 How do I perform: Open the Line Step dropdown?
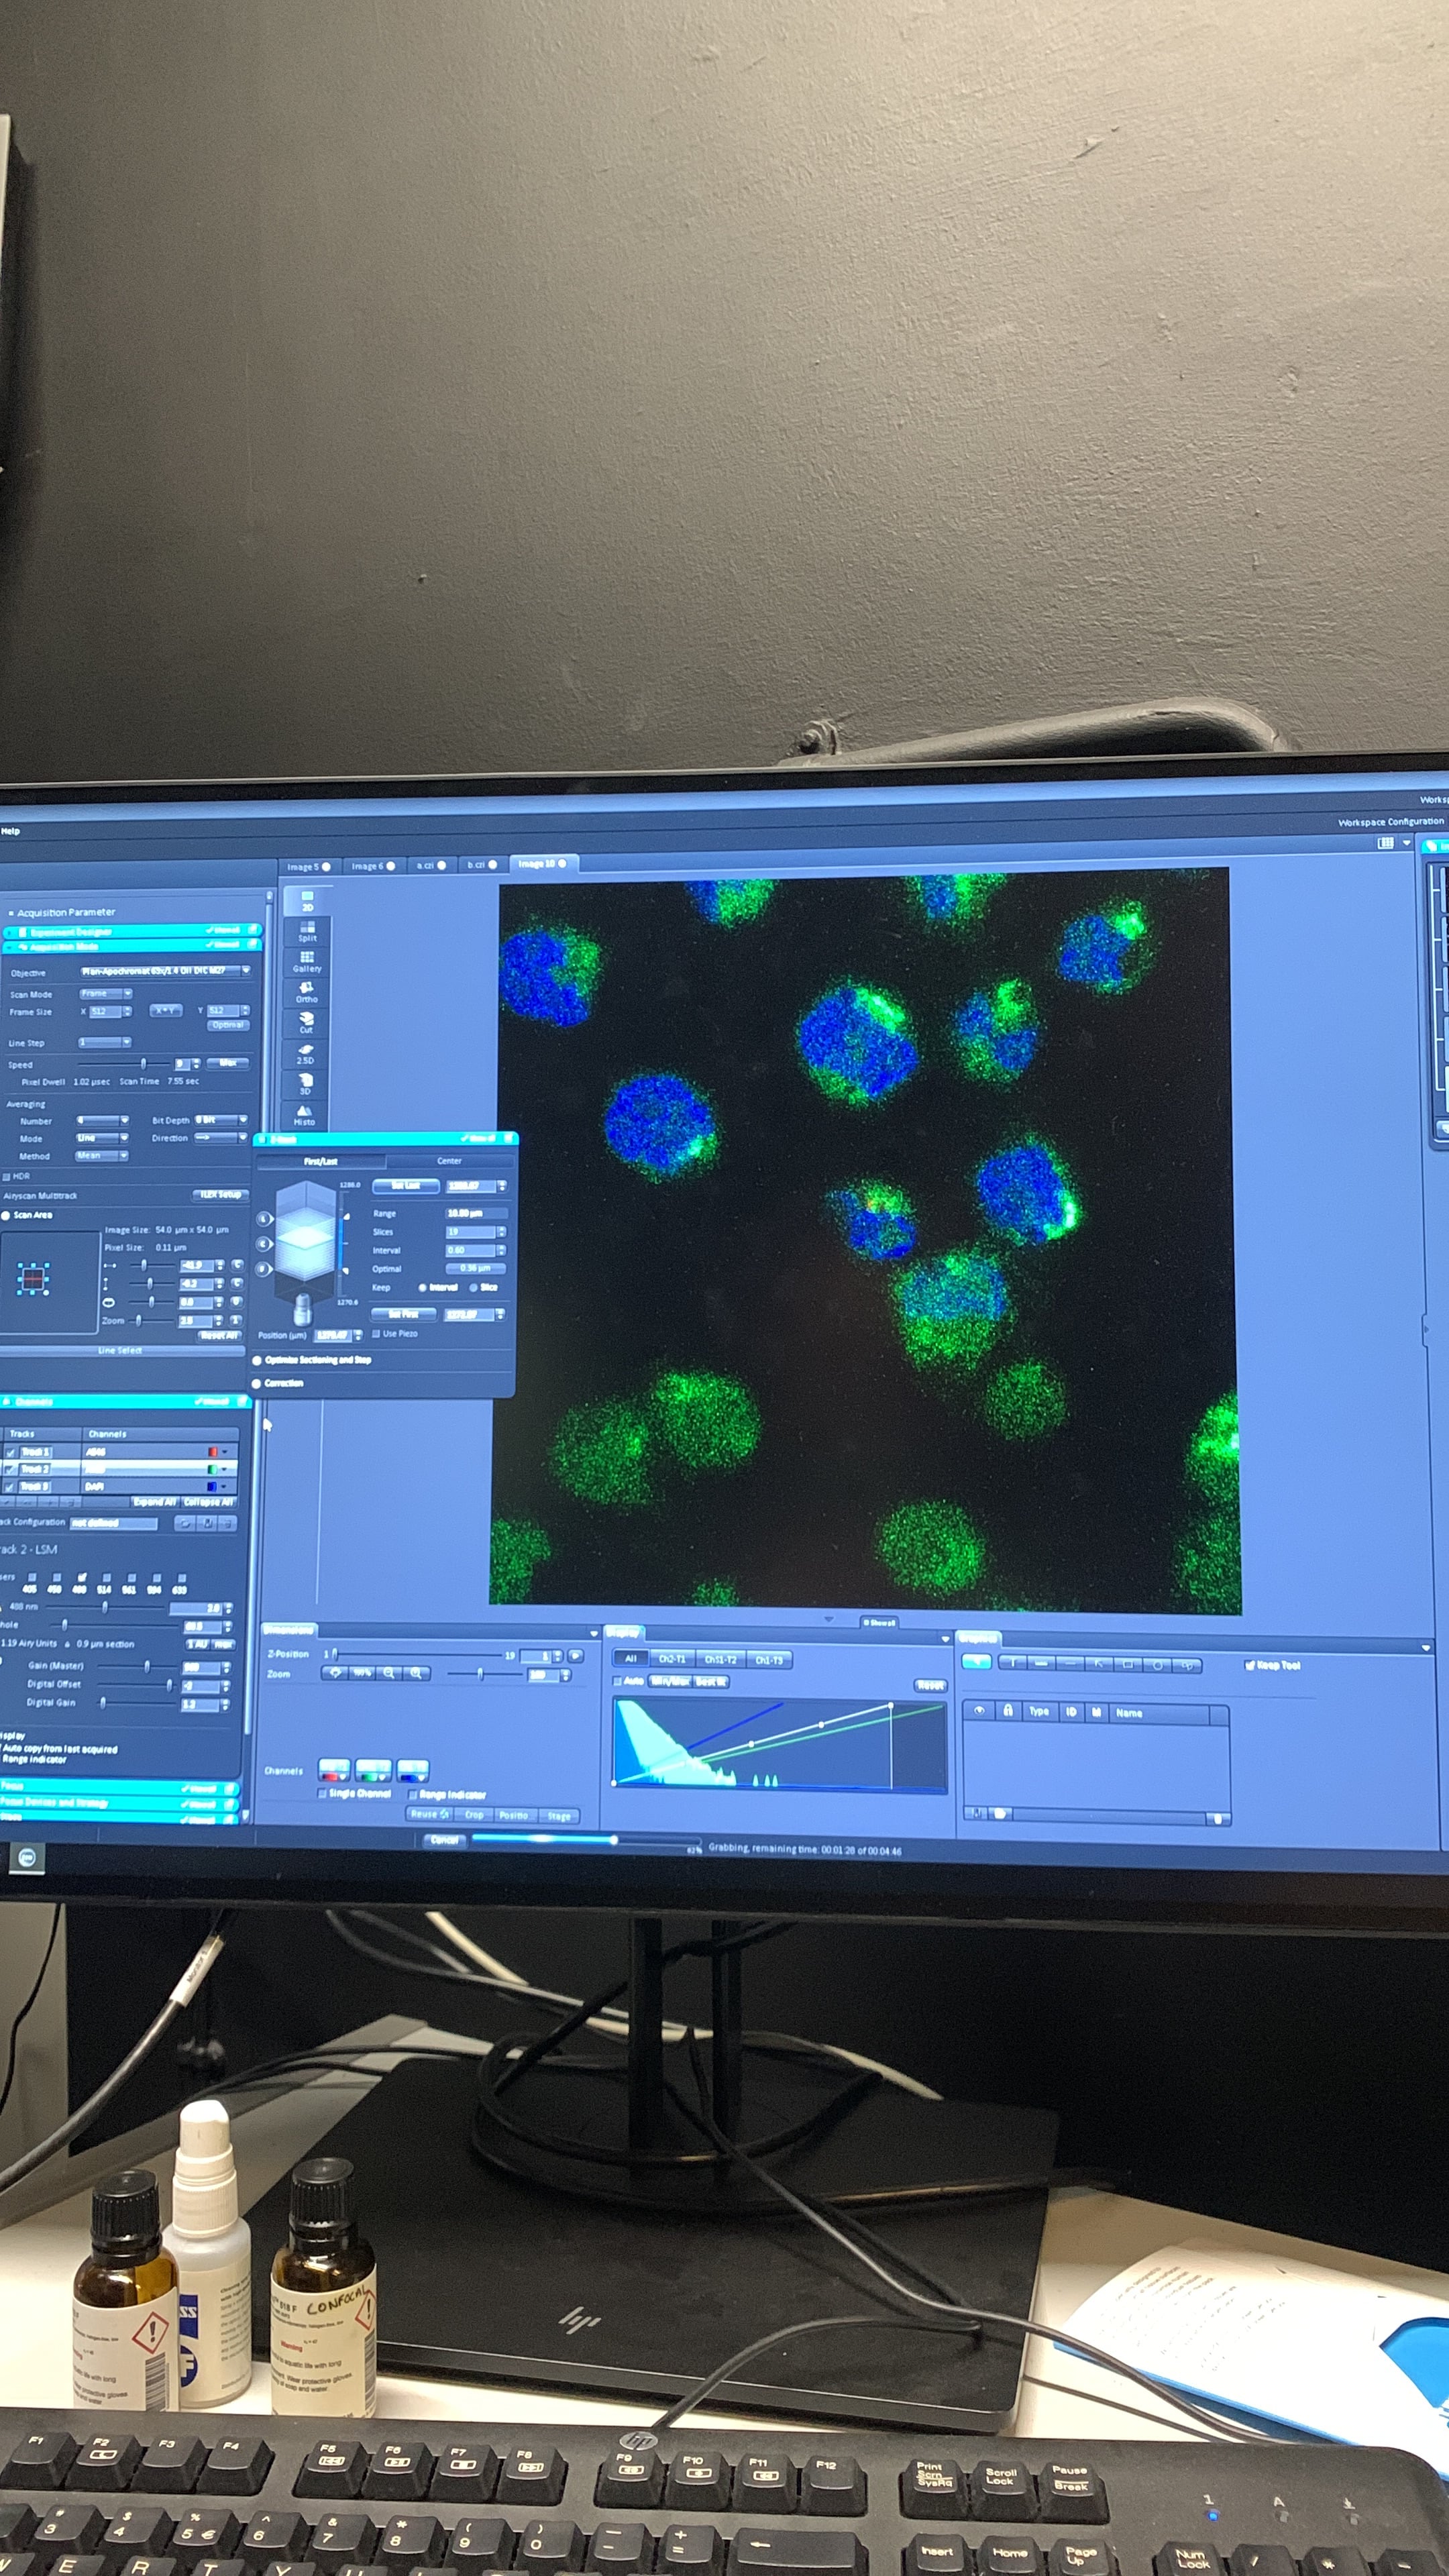104,1042
